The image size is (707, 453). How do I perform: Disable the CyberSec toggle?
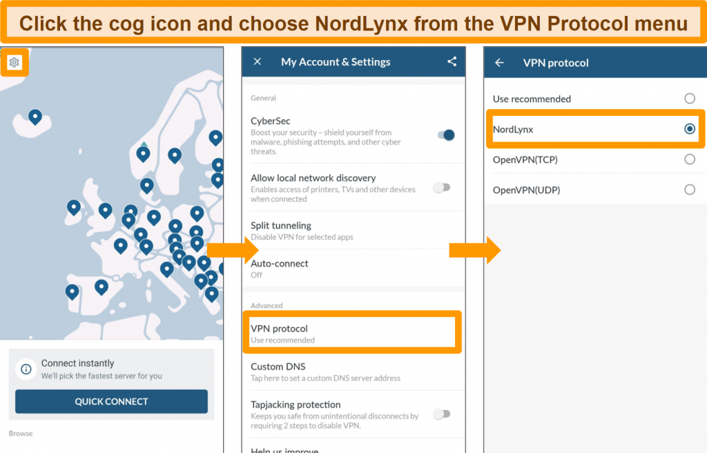[x=446, y=135]
